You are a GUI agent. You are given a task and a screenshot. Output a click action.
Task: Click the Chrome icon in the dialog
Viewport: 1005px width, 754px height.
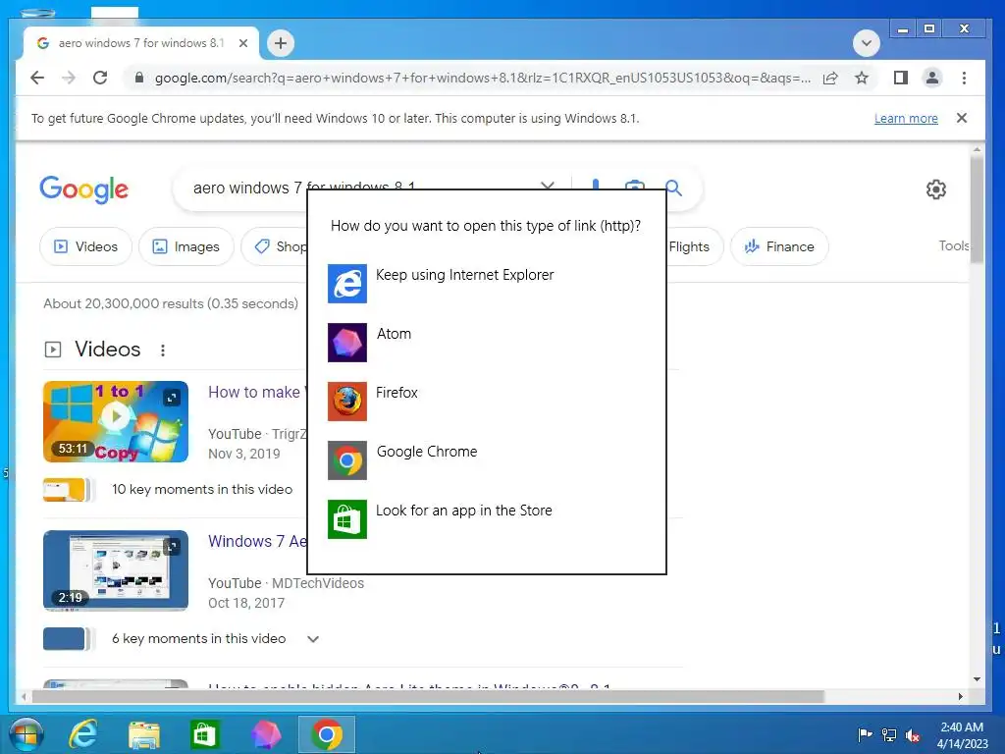pyautogui.click(x=347, y=460)
